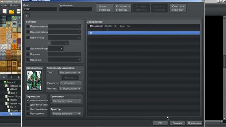
Task: Enable the Переменная condition checkbox
Action: [x=28, y=37]
